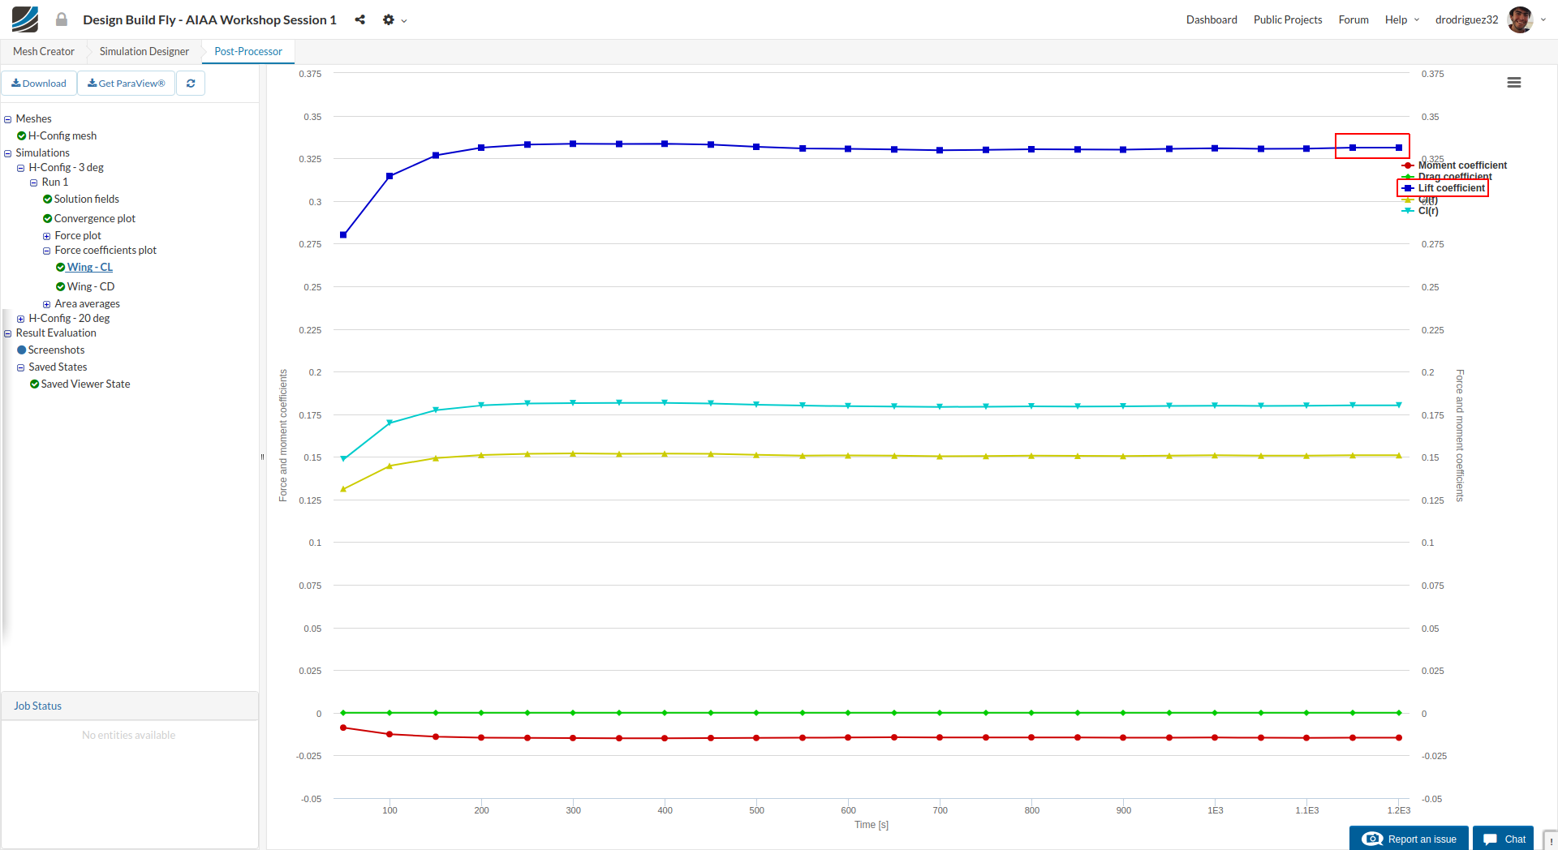Click the user profile avatar
The image size is (1558, 850).
tap(1520, 19)
